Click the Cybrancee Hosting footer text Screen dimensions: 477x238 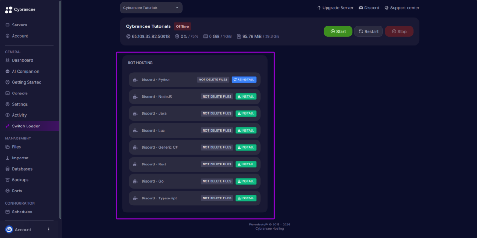tap(270, 229)
